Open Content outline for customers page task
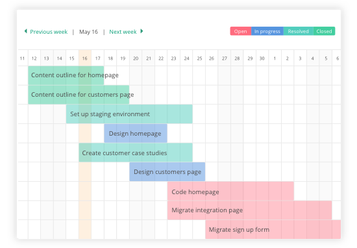The width and height of the screenshot is (357, 248). coord(79,95)
